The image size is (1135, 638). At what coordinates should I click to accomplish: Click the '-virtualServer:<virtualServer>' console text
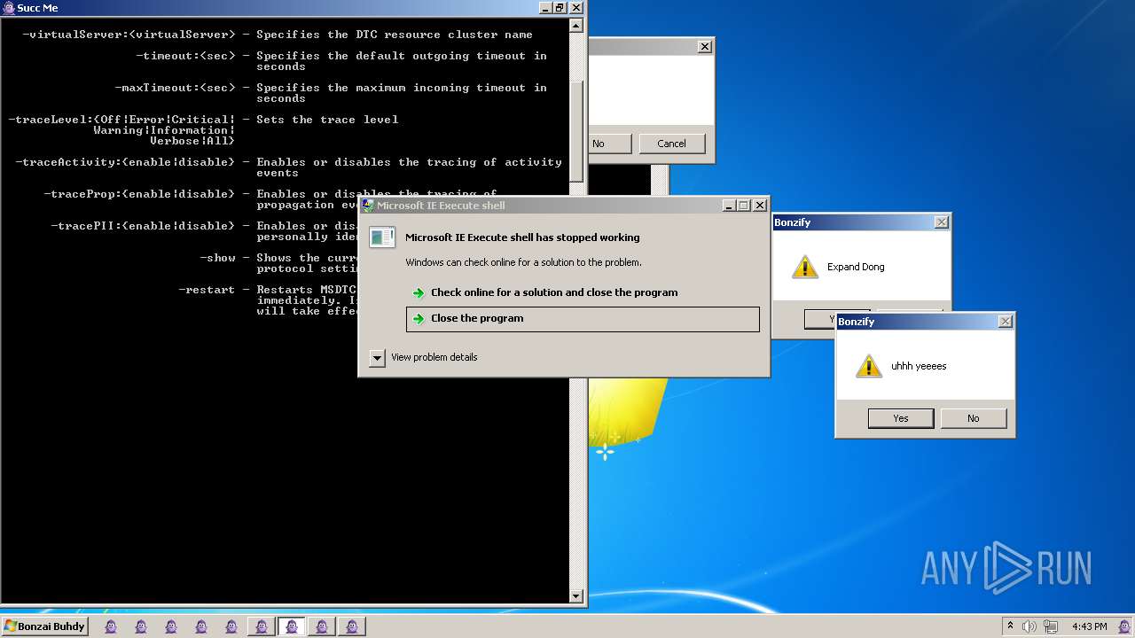pos(129,35)
